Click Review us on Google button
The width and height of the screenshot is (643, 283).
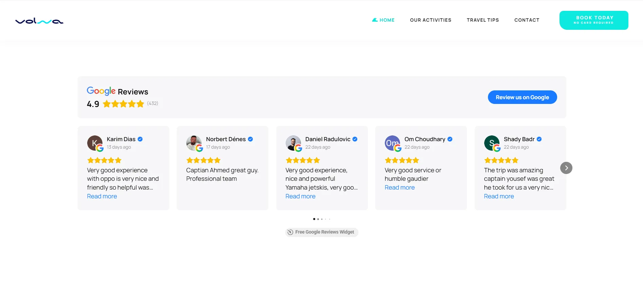pos(522,97)
